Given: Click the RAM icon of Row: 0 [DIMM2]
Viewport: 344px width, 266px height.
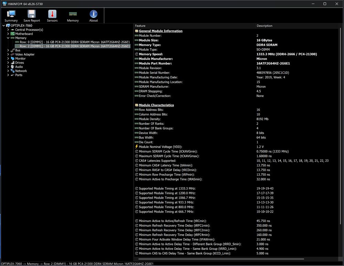Looking at the screenshot, I should point(17,42).
